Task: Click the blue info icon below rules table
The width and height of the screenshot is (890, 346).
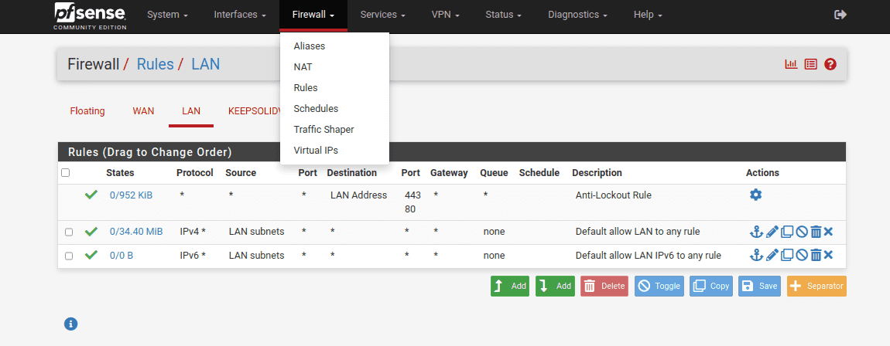Action: click(x=70, y=324)
